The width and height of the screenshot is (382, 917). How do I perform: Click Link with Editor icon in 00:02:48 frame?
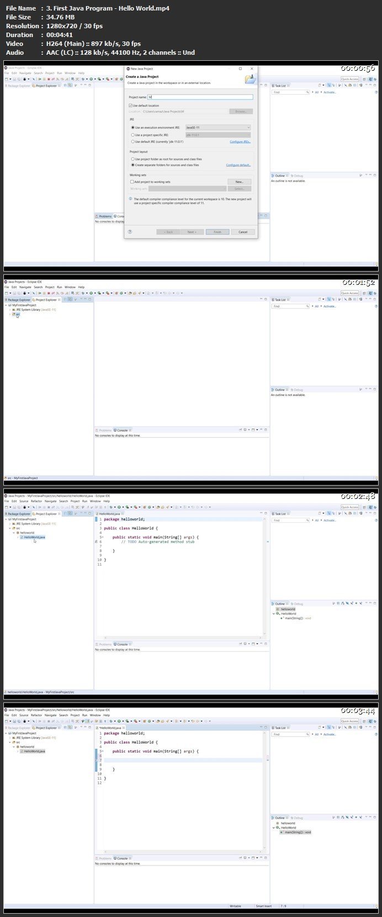click(x=70, y=514)
